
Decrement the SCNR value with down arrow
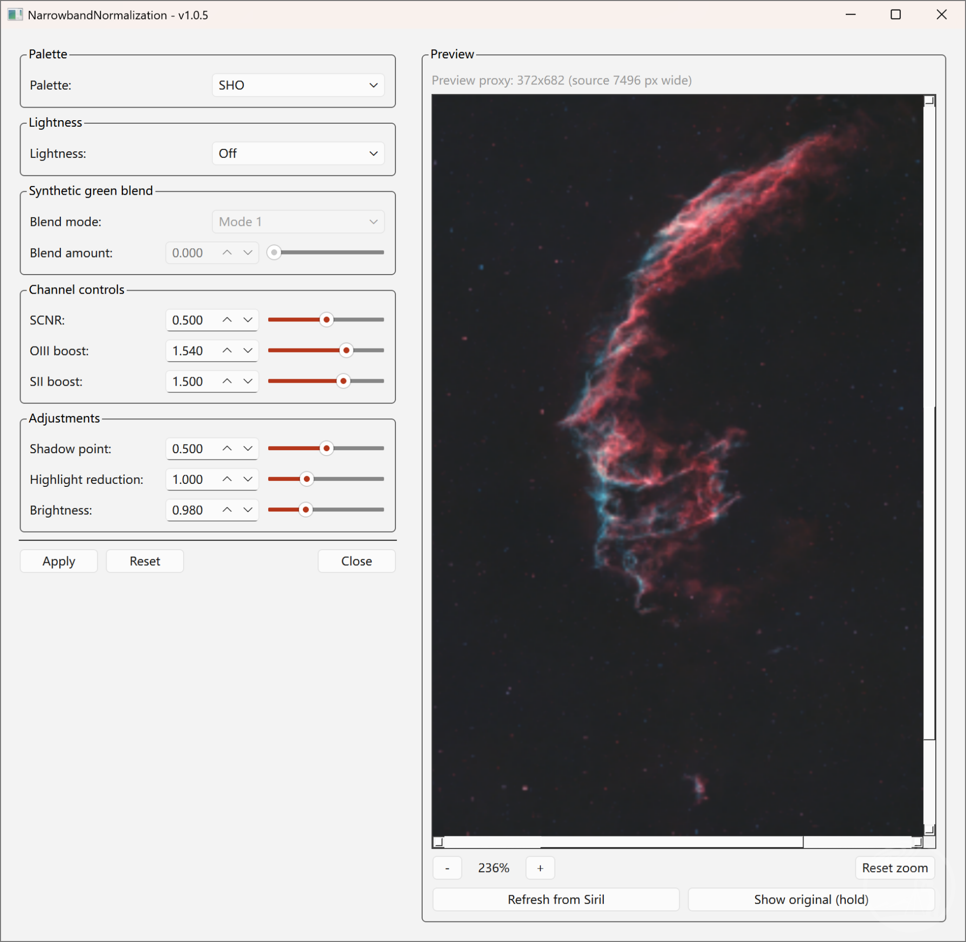[248, 320]
